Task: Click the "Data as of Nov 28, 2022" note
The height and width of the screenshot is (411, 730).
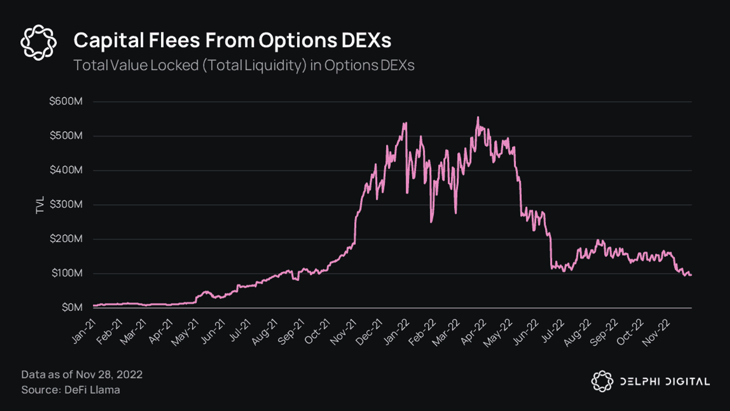Action: click(x=82, y=374)
